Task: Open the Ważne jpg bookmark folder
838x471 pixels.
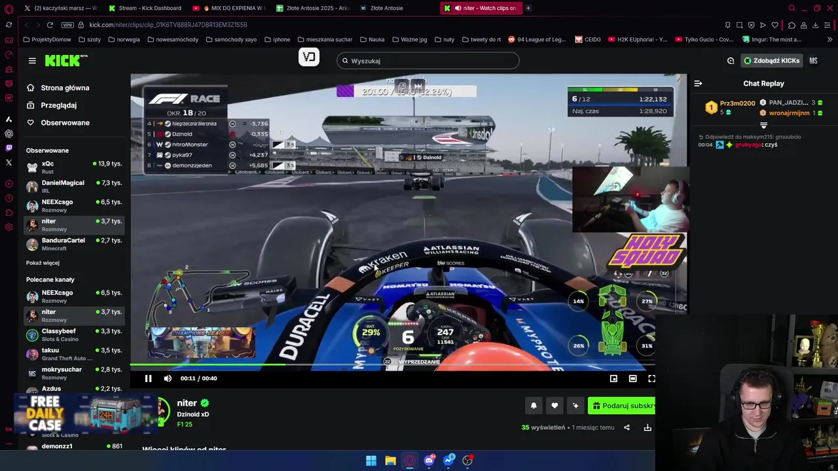Action: pyautogui.click(x=409, y=39)
